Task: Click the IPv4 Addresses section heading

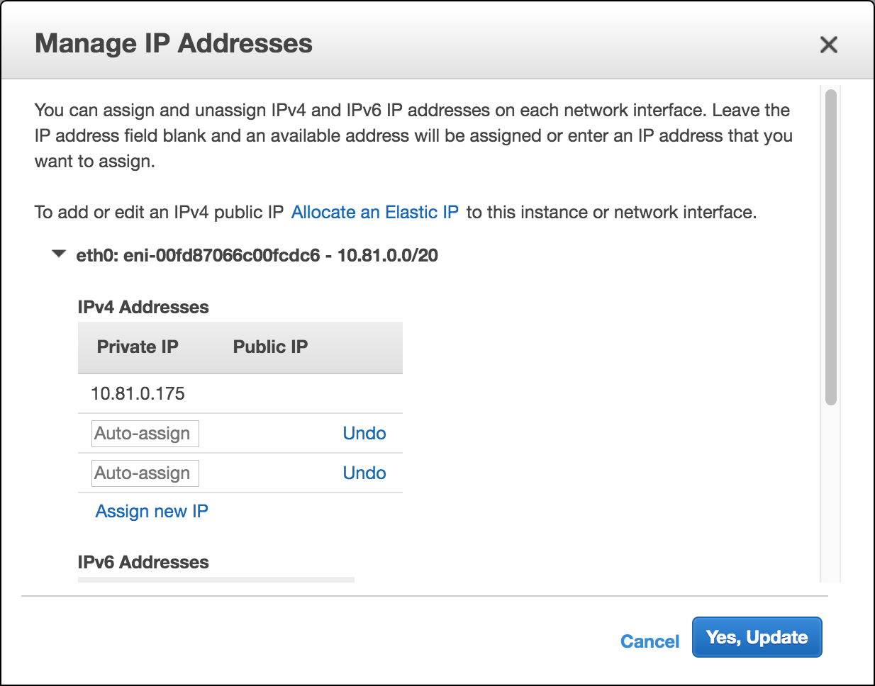Action: (x=143, y=307)
